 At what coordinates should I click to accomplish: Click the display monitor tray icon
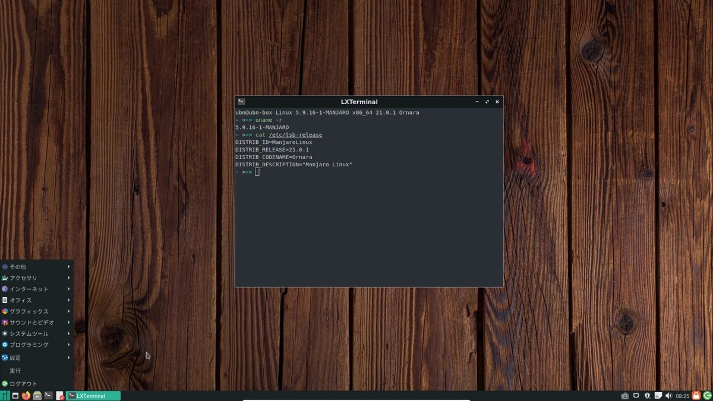[x=636, y=396]
